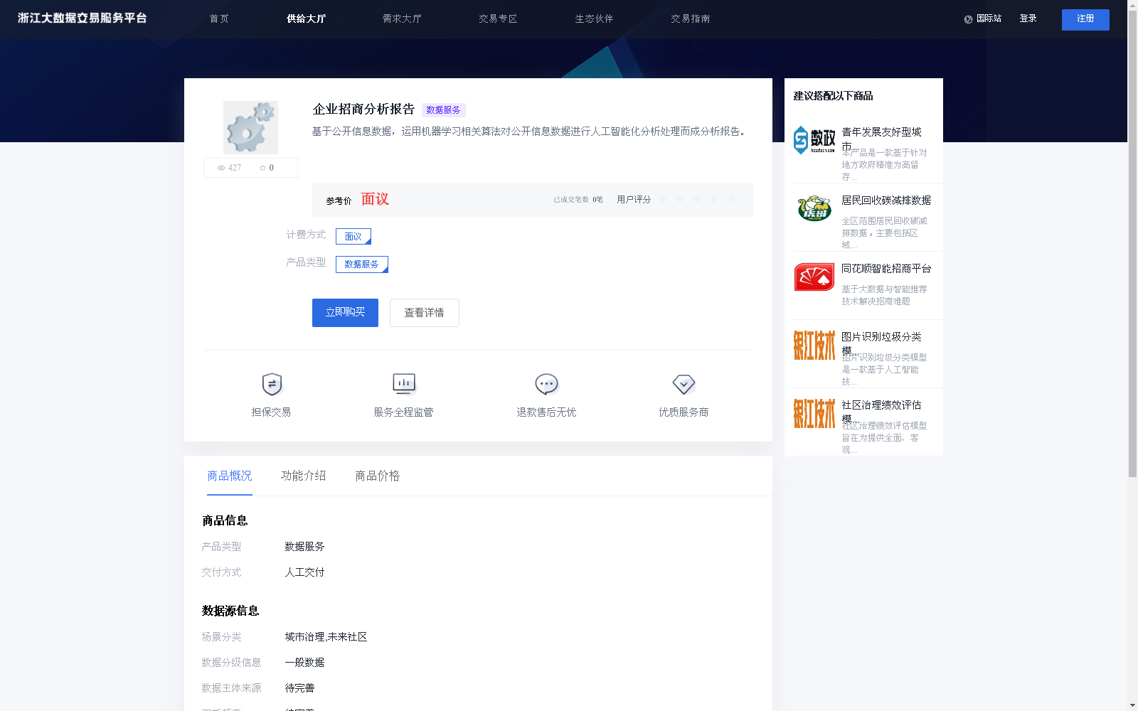Select the 数据服务 product type option
This screenshot has width=1138, height=711.
(x=362, y=264)
